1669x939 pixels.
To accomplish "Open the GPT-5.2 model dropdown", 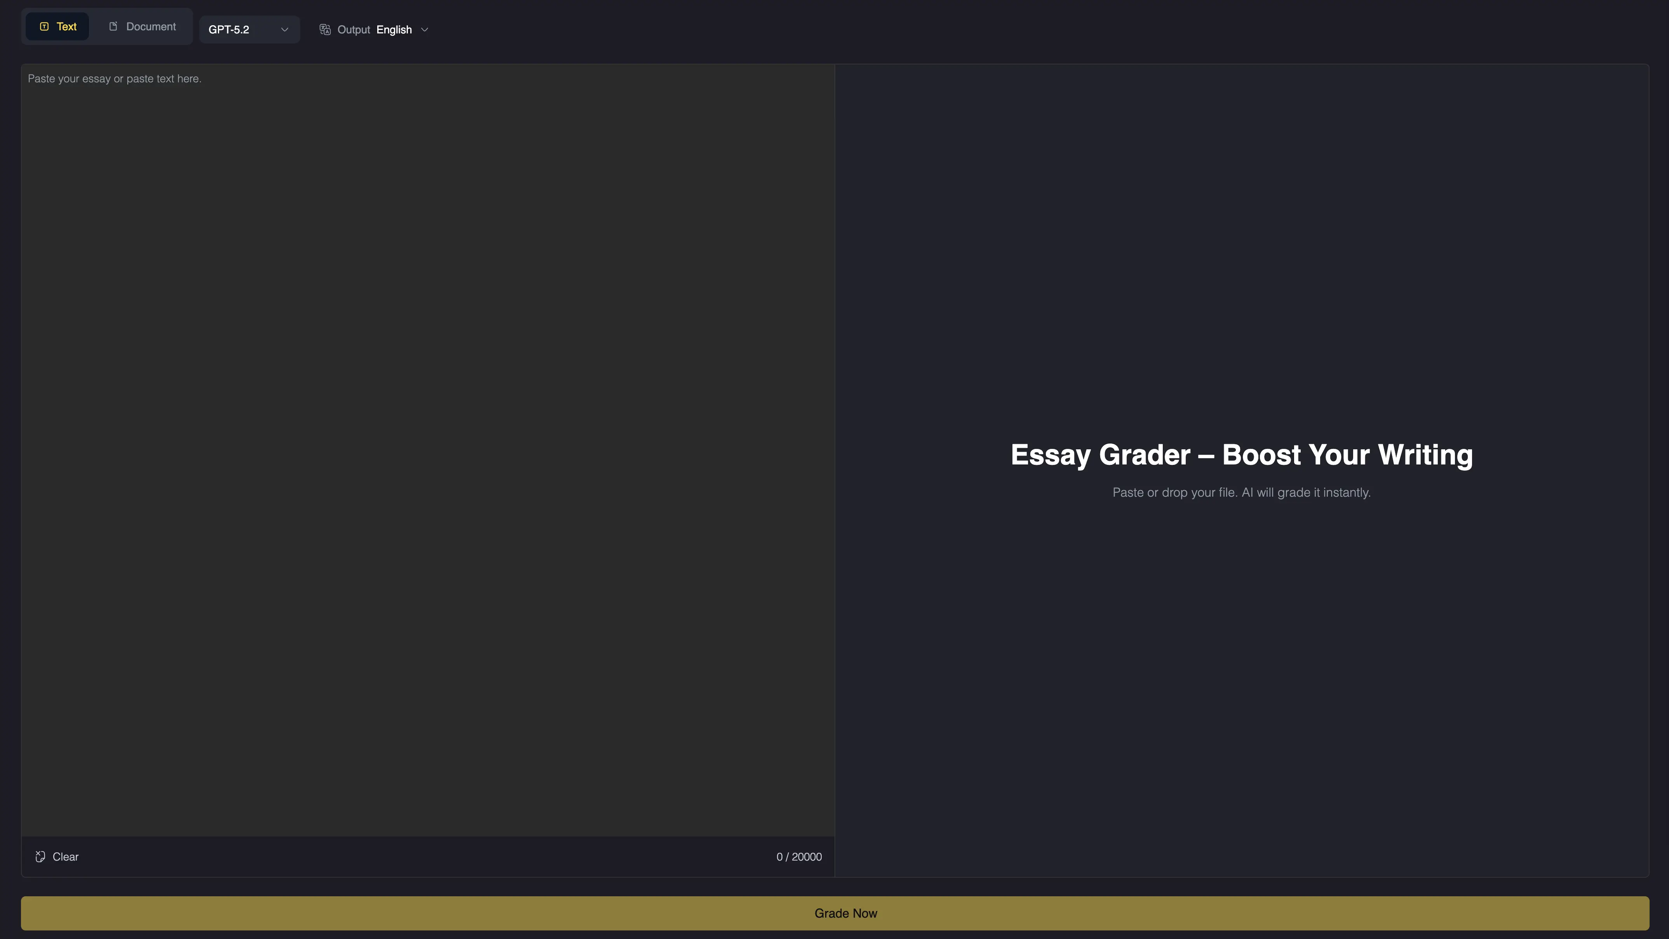I will [249, 30].
